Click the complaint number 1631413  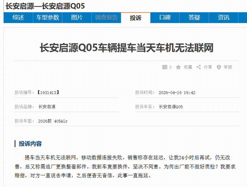48,92
